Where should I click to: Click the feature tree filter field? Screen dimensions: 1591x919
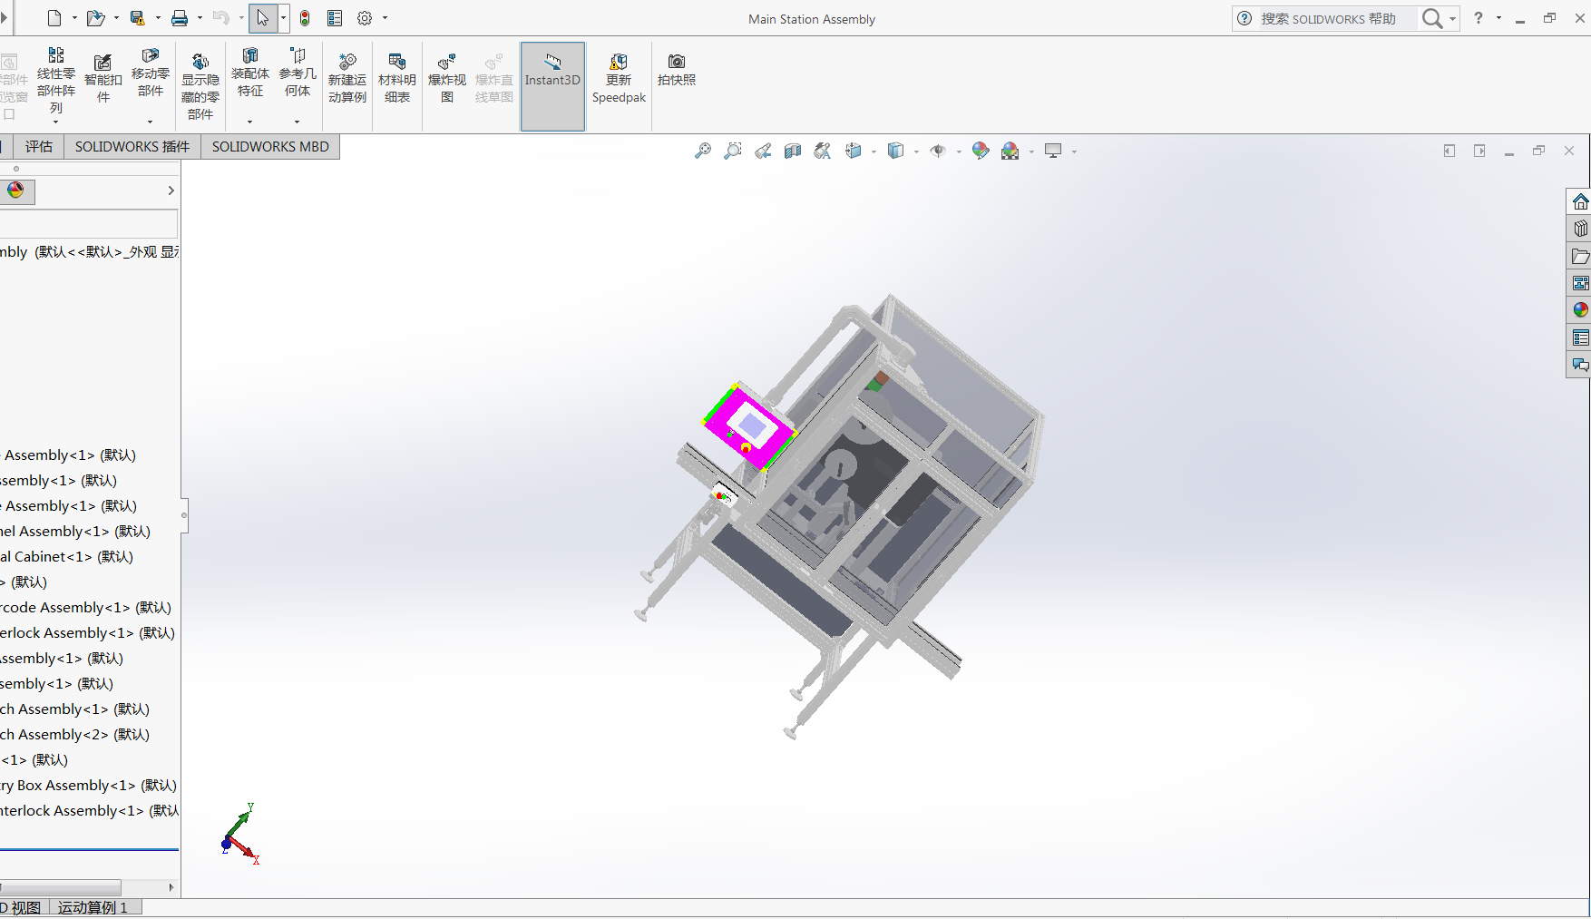88,223
